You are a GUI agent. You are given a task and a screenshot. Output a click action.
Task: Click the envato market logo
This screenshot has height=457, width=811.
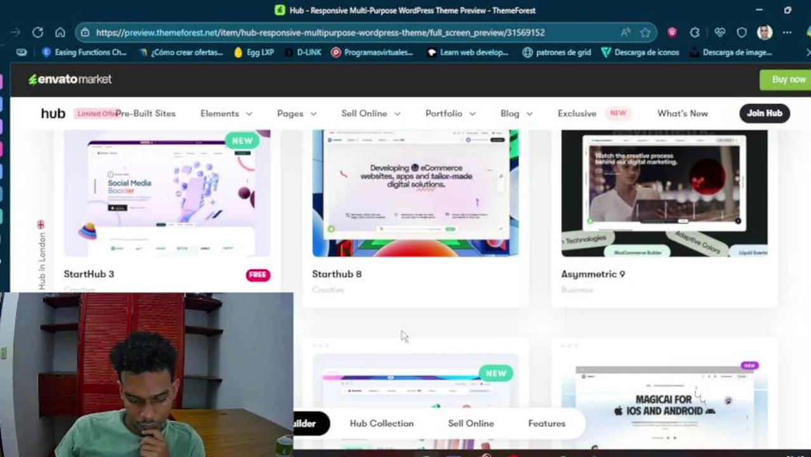(x=70, y=79)
